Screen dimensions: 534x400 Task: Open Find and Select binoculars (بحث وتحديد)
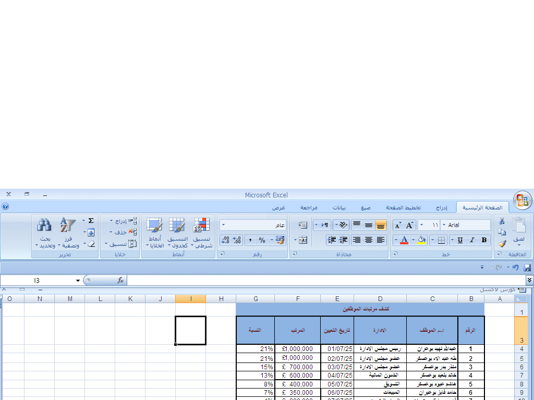pyautogui.click(x=45, y=233)
